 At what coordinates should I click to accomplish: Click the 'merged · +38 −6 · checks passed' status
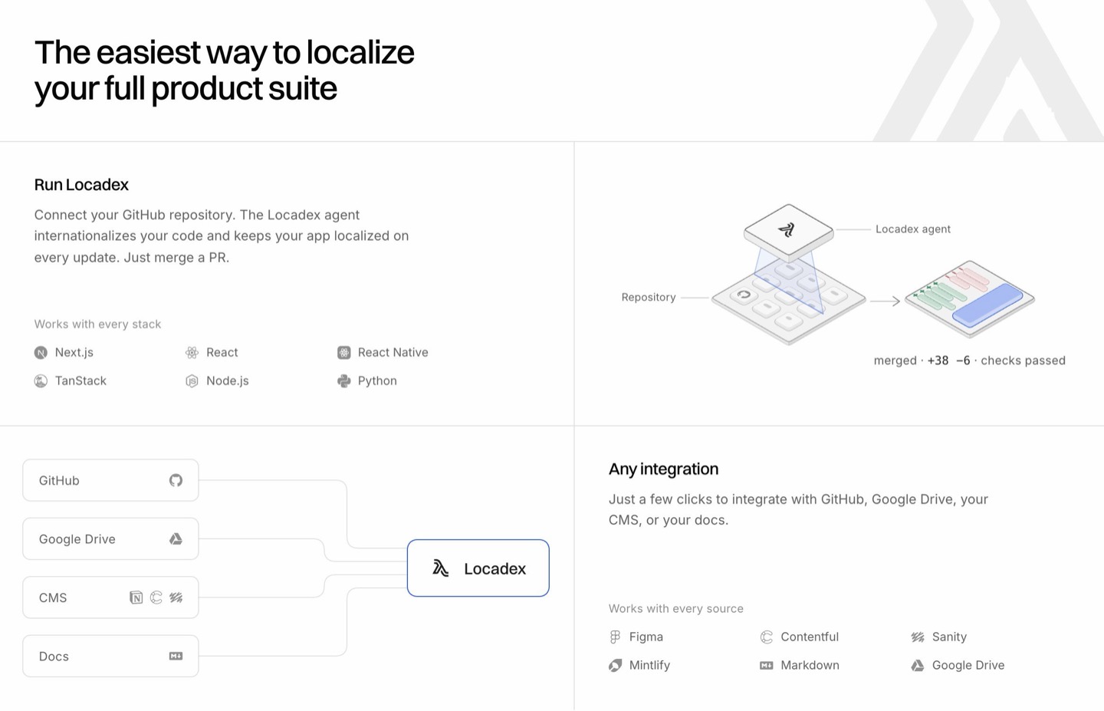point(970,360)
